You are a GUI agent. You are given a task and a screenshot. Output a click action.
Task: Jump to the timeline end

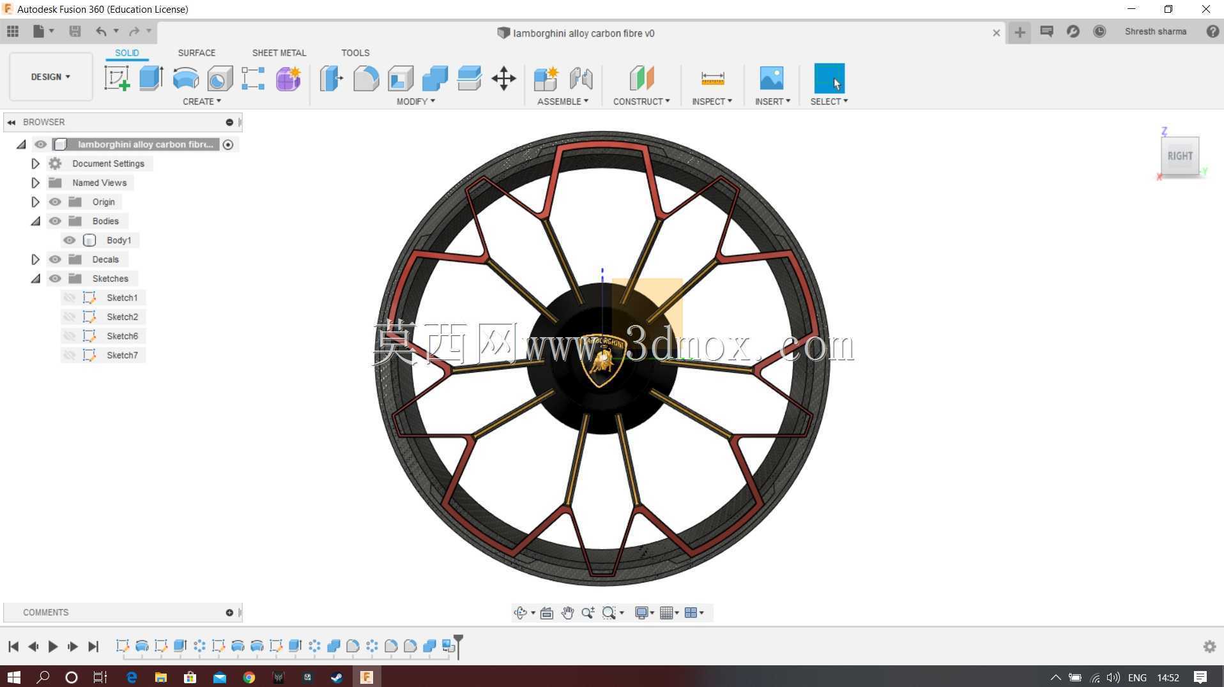coord(93,647)
